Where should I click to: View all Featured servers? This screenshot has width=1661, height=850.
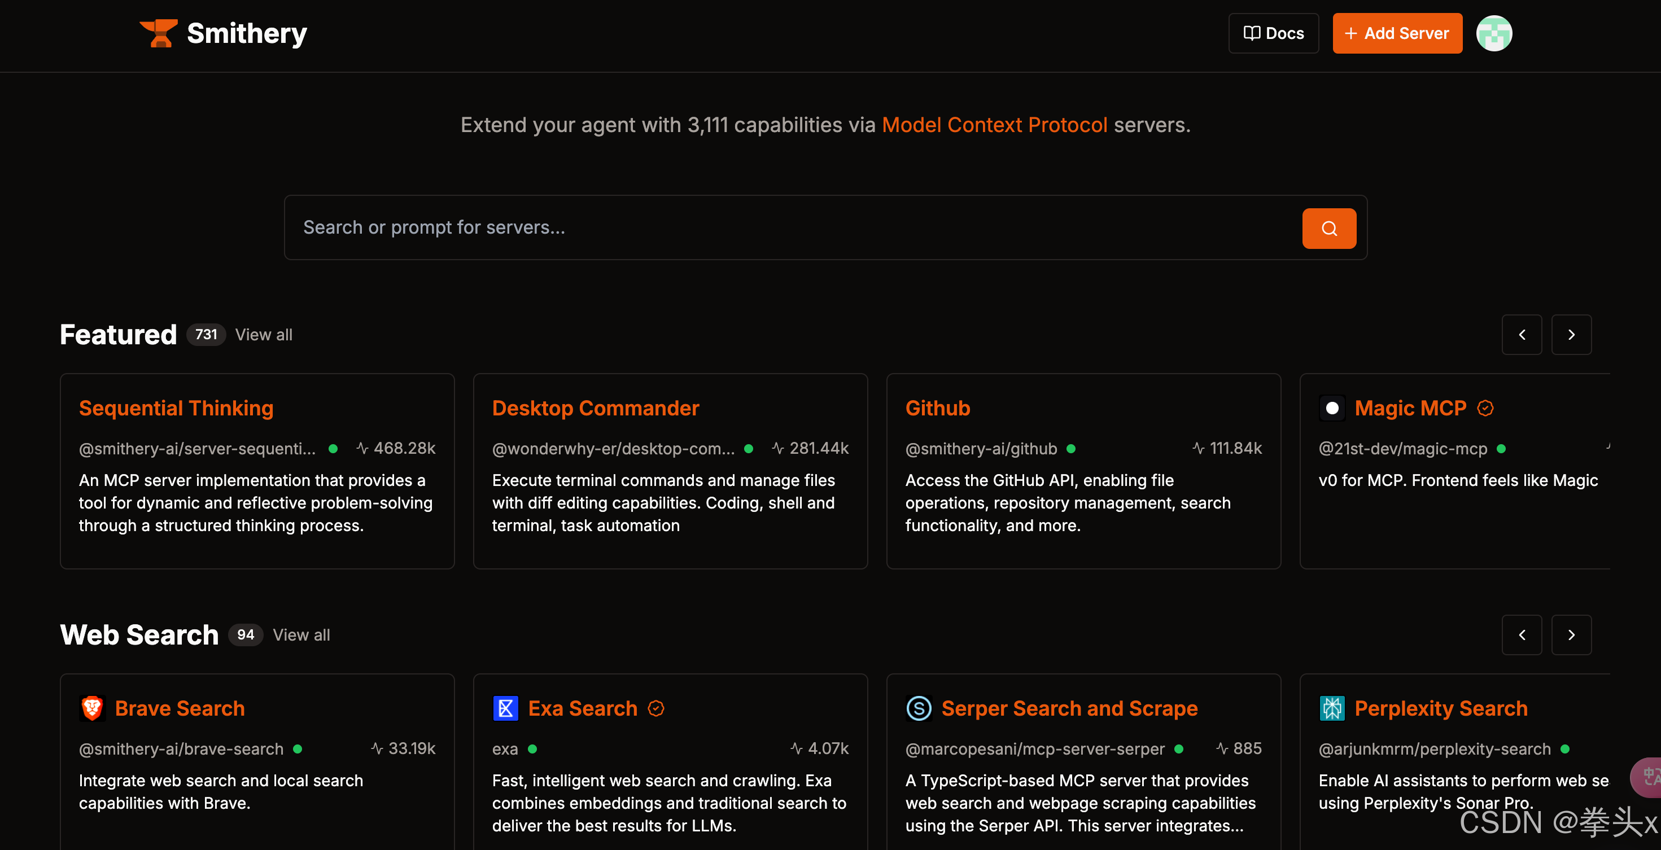click(x=263, y=335)
